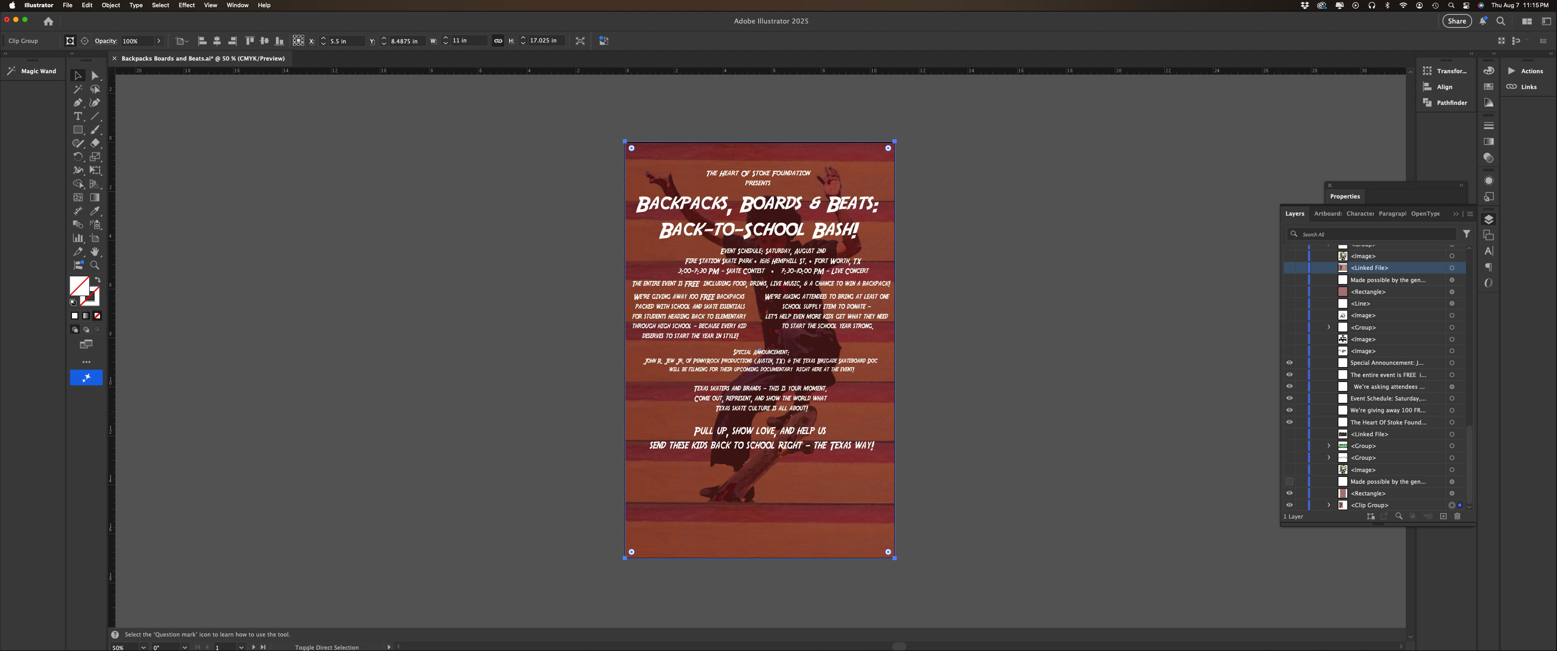Select the Gradient tool

coord(95,198)
